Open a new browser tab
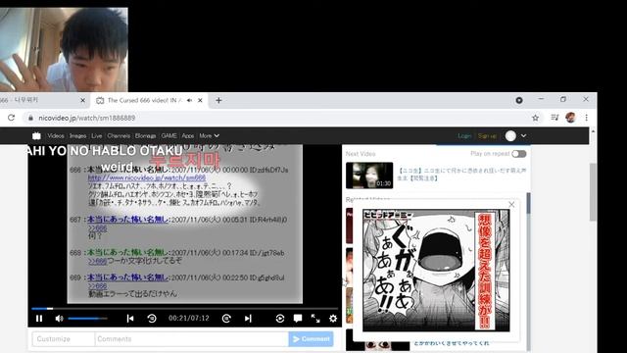The image size is (627, 353). click(x=218, y=100)
